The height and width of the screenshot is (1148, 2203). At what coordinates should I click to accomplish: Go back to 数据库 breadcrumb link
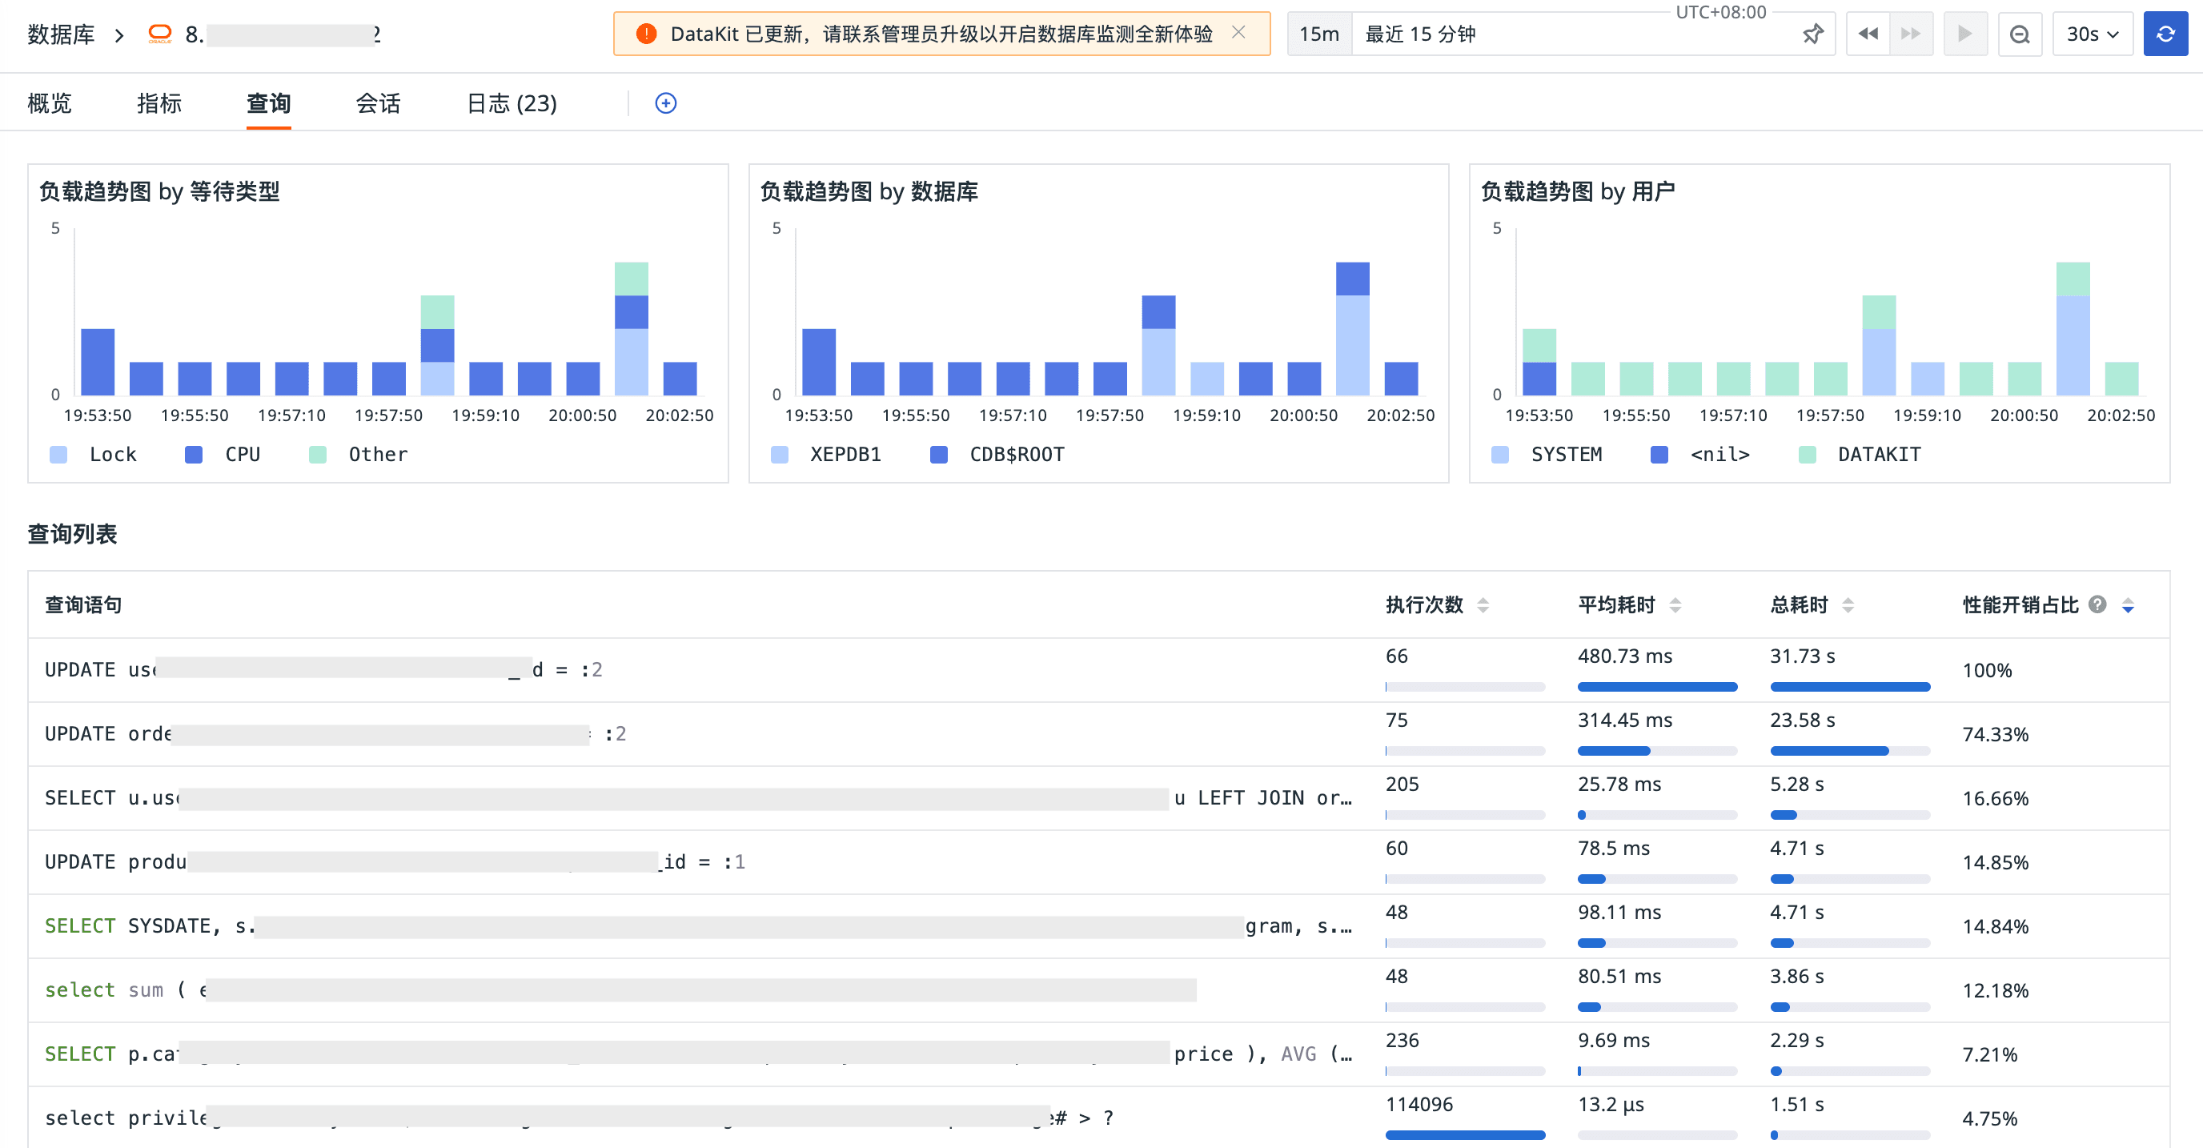click(x=61, y=34)
